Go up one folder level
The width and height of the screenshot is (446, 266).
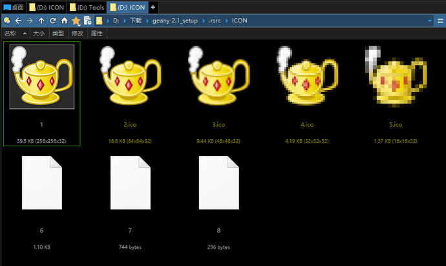41,21
